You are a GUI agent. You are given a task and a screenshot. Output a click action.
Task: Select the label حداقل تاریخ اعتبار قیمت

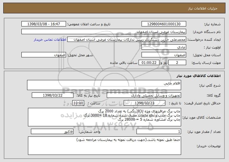point(203,103)
